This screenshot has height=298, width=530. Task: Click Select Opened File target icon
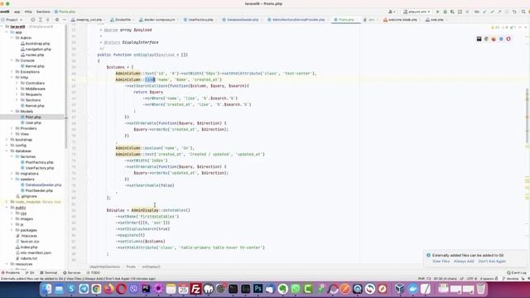tap(33, 20)
